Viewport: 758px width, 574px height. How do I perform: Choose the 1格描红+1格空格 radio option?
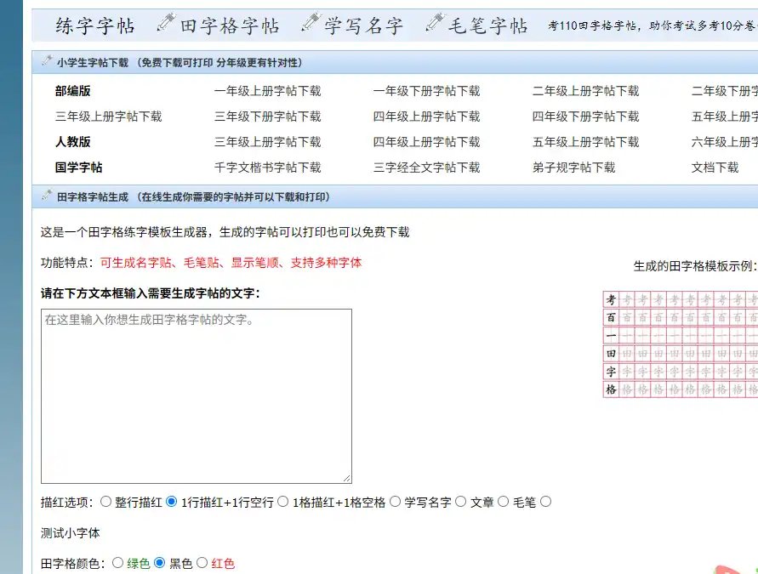click(282, 502)
